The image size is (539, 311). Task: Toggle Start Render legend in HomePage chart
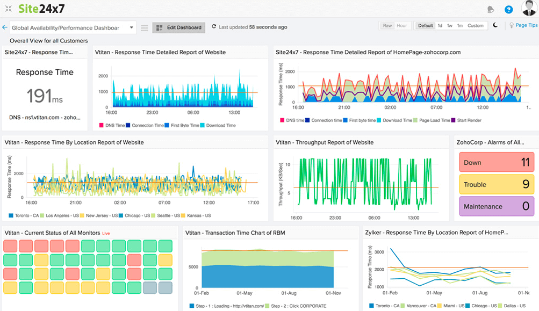pos(466,120)
